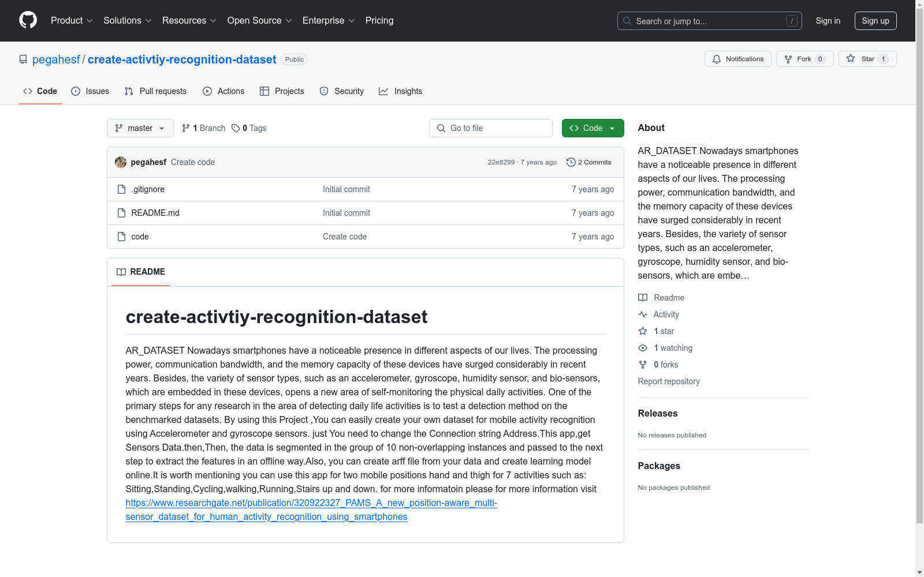
Task: Expand the Solutions menu
Action: point(128,20)
